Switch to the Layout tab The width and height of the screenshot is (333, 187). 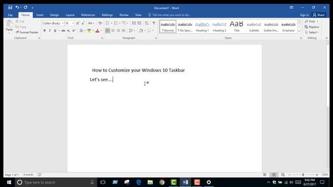click(x=70, y=15)
